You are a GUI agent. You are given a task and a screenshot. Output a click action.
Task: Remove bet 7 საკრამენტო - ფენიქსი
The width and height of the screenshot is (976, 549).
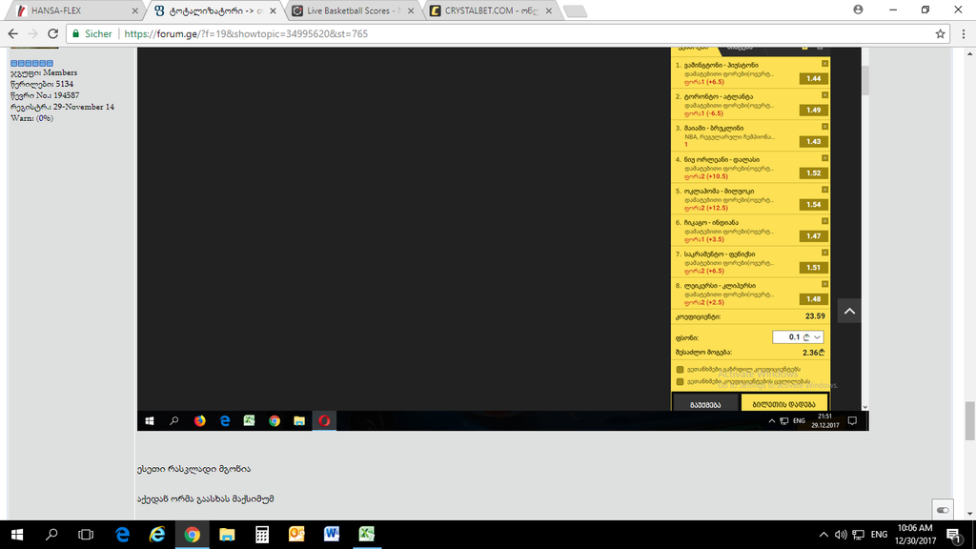click(824, 253)
